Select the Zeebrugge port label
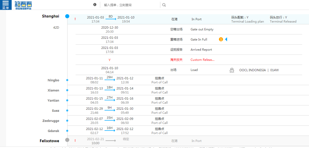 click(51, 121)
